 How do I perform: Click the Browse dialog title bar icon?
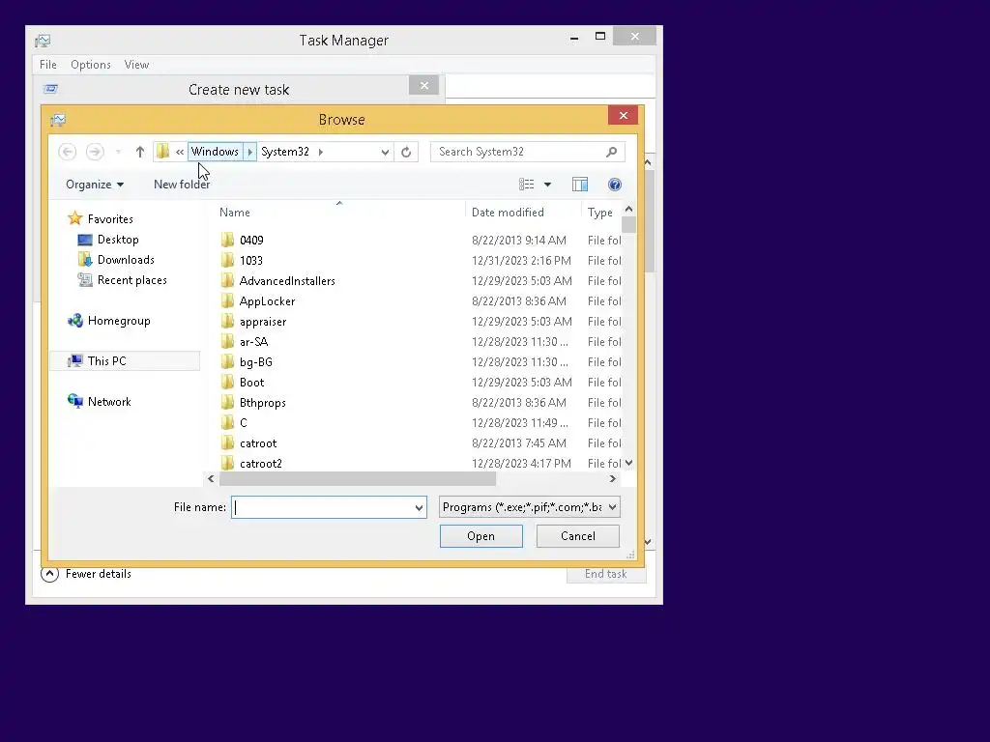[x=58, y=120]
